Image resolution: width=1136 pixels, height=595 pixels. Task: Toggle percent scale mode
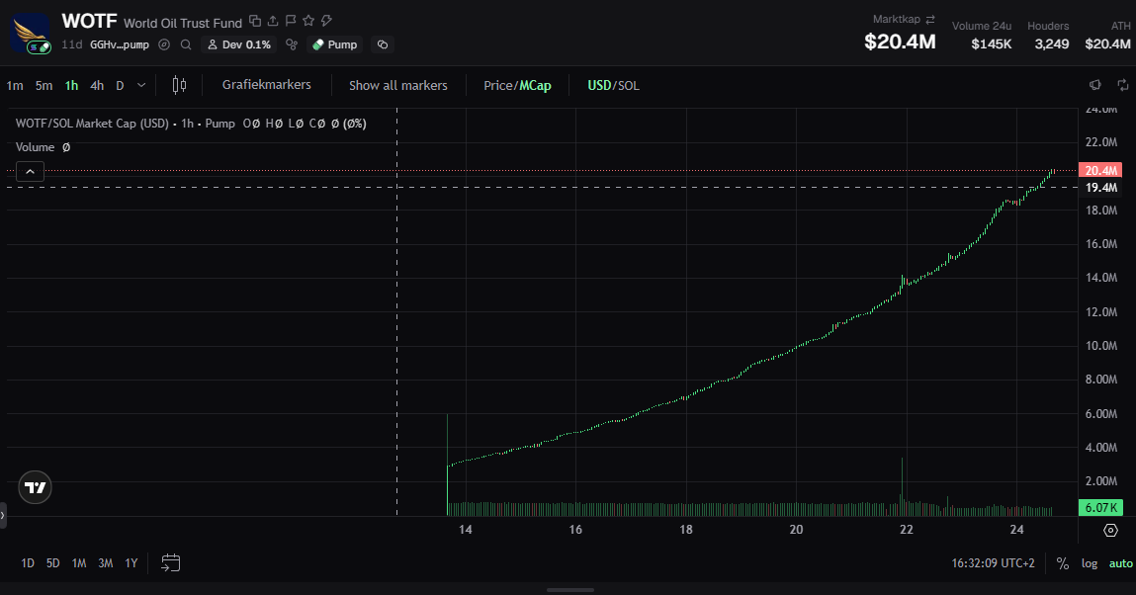1063,563
